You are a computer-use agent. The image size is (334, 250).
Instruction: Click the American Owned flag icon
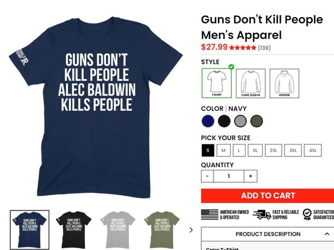coord(209,214)
